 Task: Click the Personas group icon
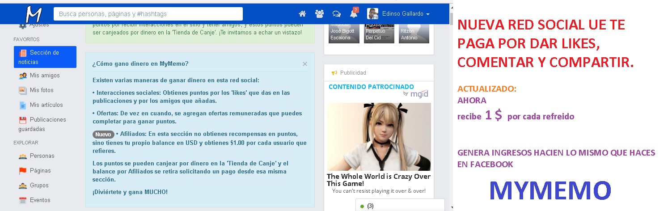coord(23,156)
